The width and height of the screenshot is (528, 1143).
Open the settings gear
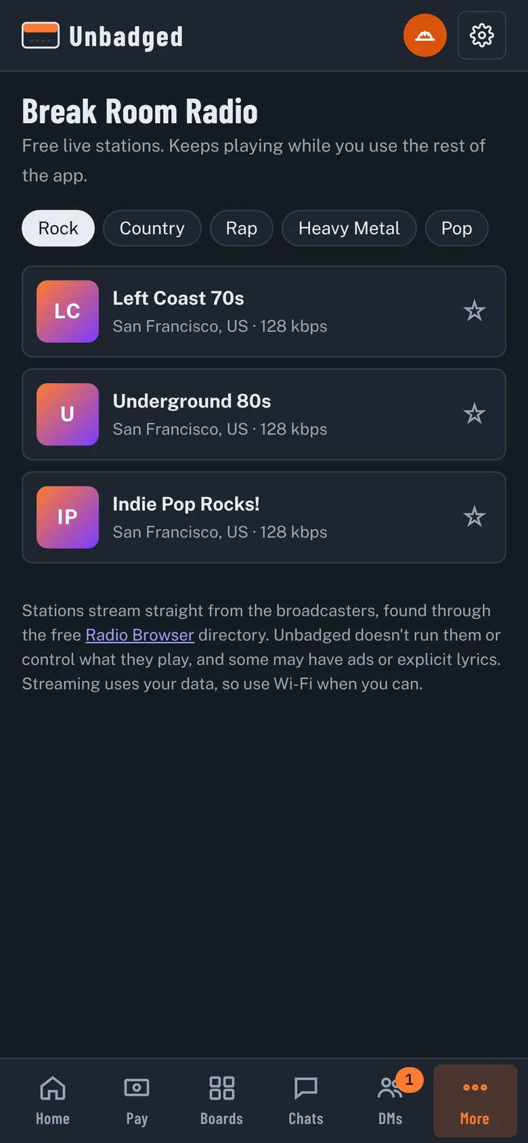click(x=481, y=35)
